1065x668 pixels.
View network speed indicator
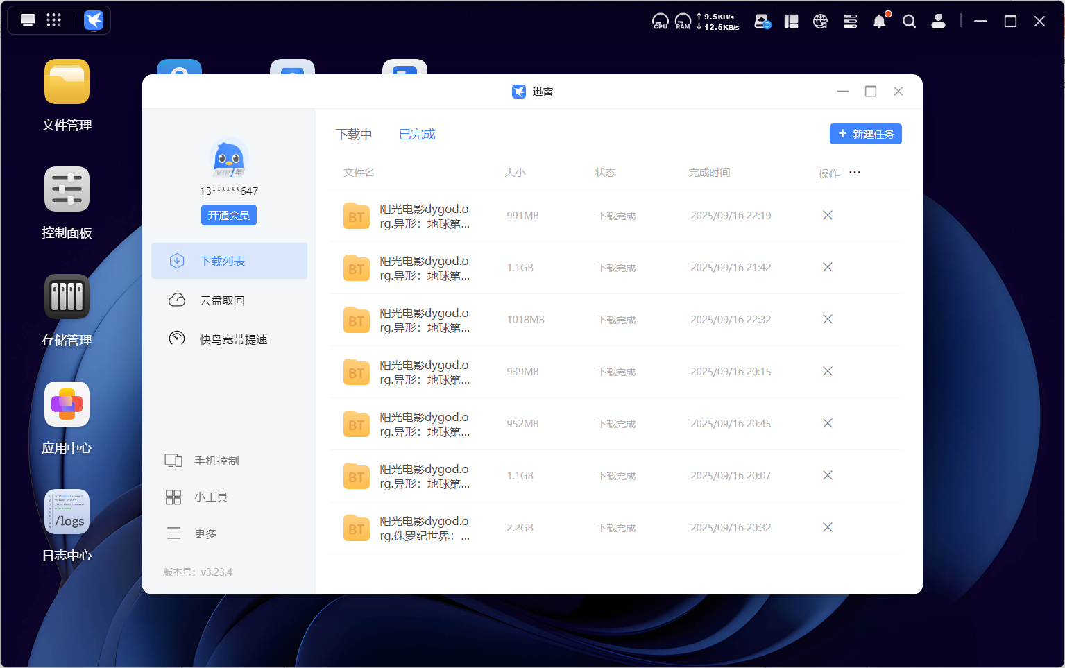[x=717, y=22]
